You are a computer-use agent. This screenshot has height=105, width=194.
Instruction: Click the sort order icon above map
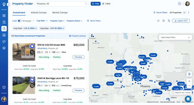[x=158, y=21]
